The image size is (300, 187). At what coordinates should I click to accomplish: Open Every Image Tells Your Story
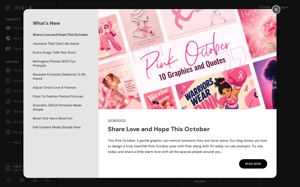point(54,52)
